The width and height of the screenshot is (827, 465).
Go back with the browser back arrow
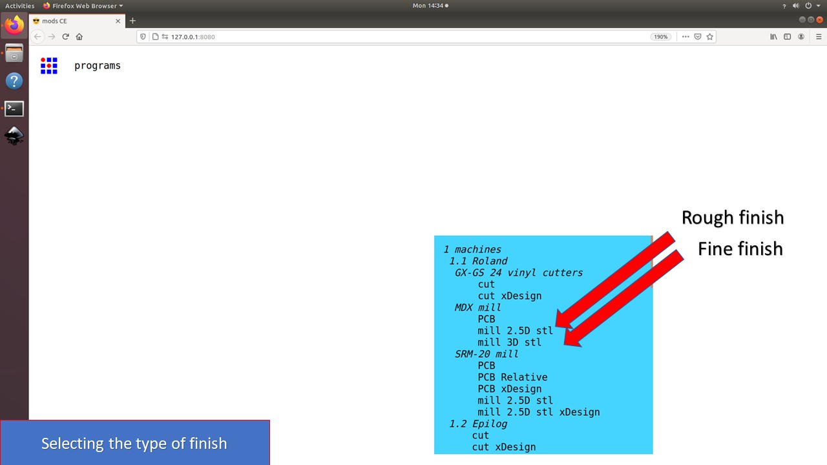(37, 37)
